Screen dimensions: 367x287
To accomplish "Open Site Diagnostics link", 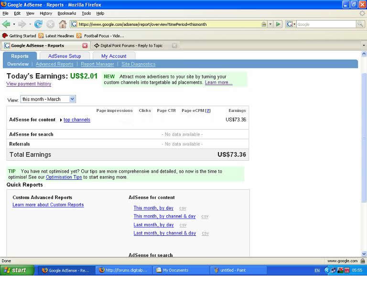I will click(x=138, y=64).
